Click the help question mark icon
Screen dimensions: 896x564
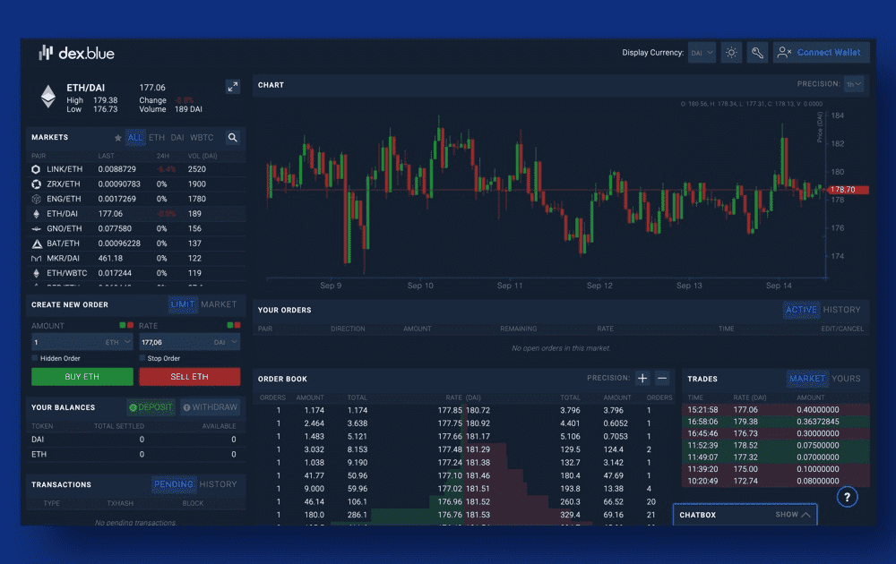847,497
